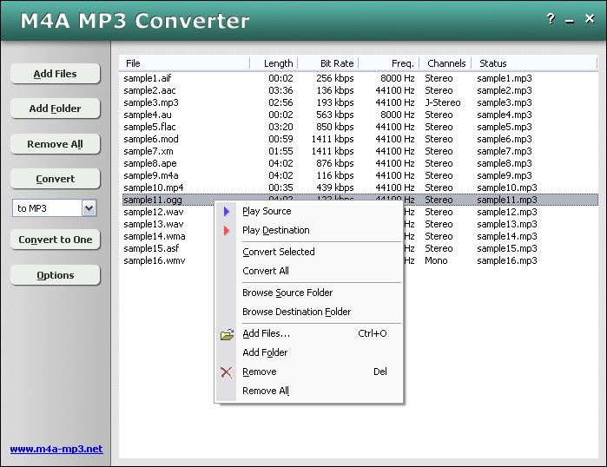Screen dimensions: 607x467
Task: Choose Convert Selected from context menu
Action: [x=279, y=252]
